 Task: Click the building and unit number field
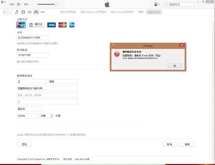[47, 95]
